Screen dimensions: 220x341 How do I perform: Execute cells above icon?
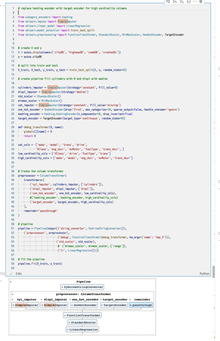[x=175, y=2]
